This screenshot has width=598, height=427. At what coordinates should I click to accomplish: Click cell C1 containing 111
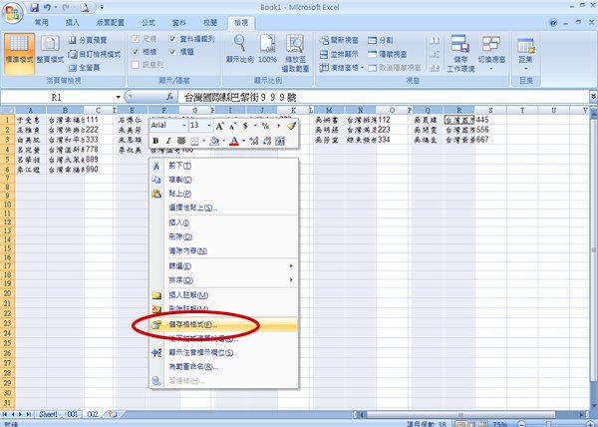pyautogui.click(x=99, y=120)
